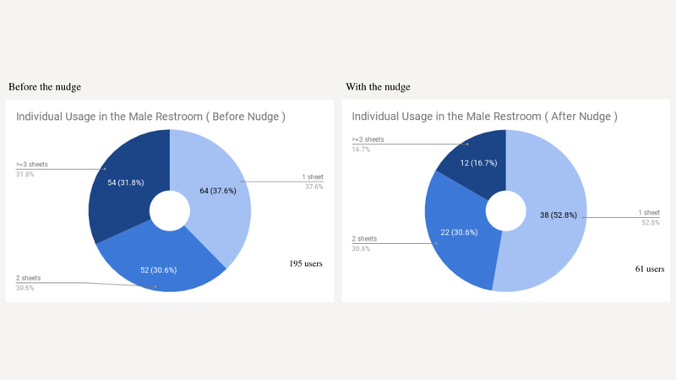This screenshot has width=676, height=380.
Task: Click the '>=3 sheets 16.7%' label
Action: click(368, 144)
